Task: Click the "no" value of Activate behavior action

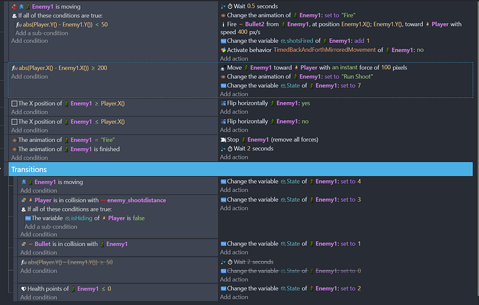Action: coord(426,51)
